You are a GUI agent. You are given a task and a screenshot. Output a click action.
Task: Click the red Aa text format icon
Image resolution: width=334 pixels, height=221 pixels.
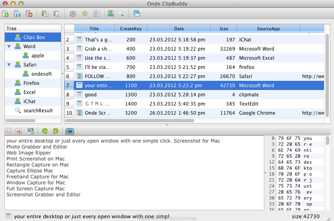(8, 131)
